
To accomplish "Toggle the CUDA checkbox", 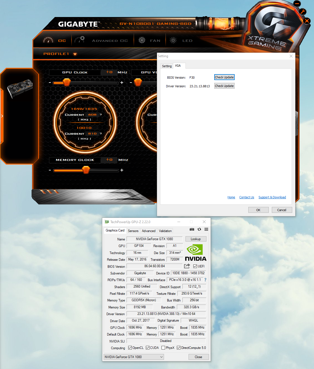I will tap(148, 348).
